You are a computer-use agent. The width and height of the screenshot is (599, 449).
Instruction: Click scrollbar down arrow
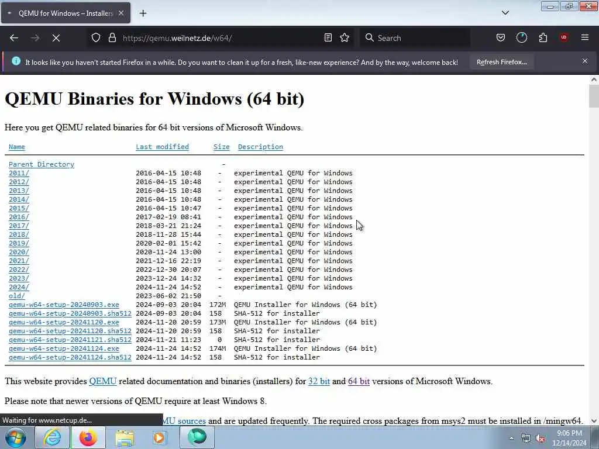[x=594, y=421]
